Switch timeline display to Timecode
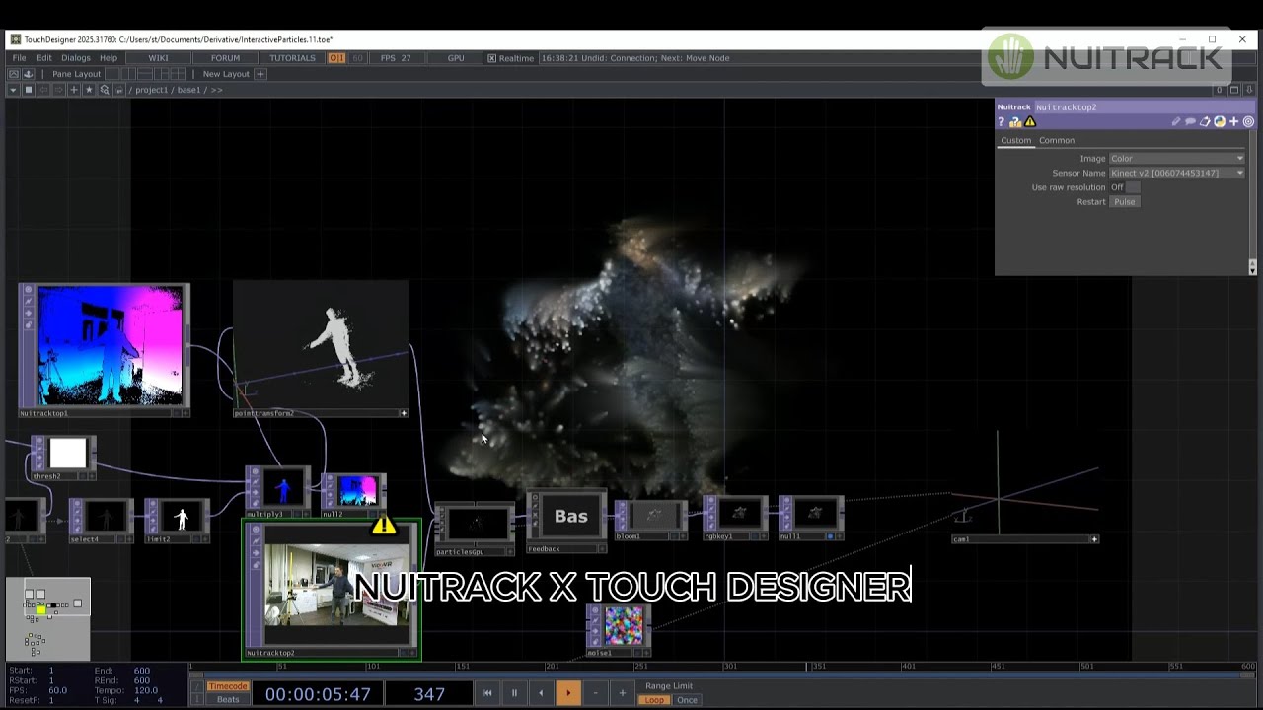Viewport: 1263px width, 710px height. coord(228,686)
